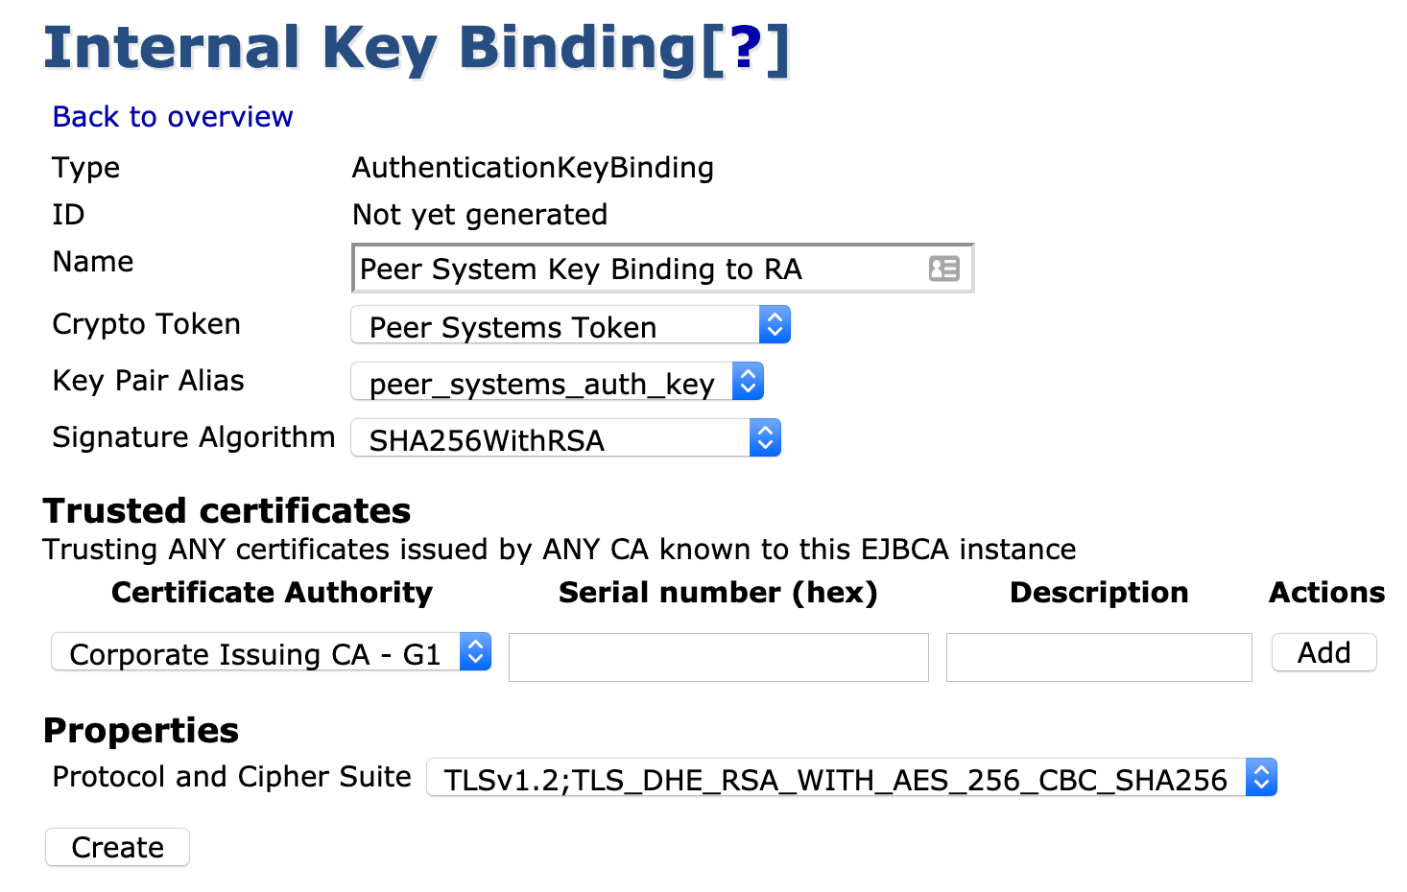Click the Actions column header
This screenshot has height=892, width=1407.
point(1326,593)
